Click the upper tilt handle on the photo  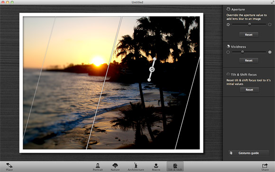tap(155, 59)
